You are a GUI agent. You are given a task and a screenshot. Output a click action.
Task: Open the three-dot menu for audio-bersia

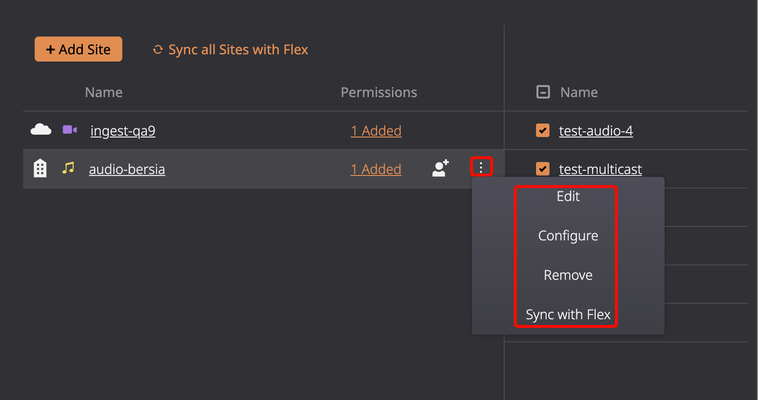point(481,167)
